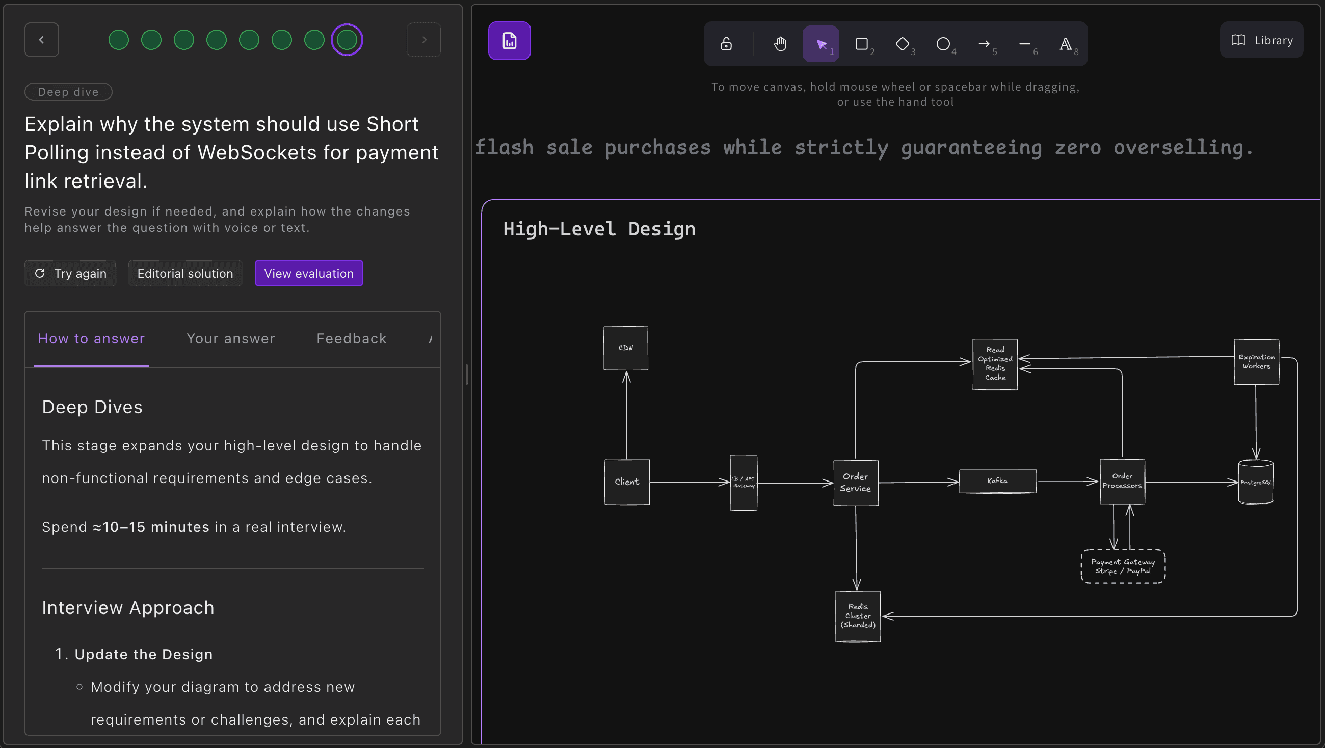Select the text tool
The width and height of the screenshot is (1325, 748).
[x=1066, y=44]
